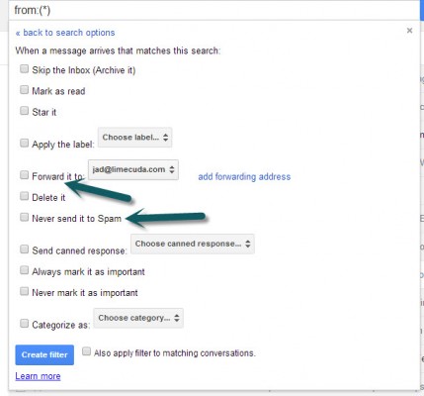Screen dimensions: 424x396
Task: Check Skip the Inbox (Archive it)
Action: [24, 69]
